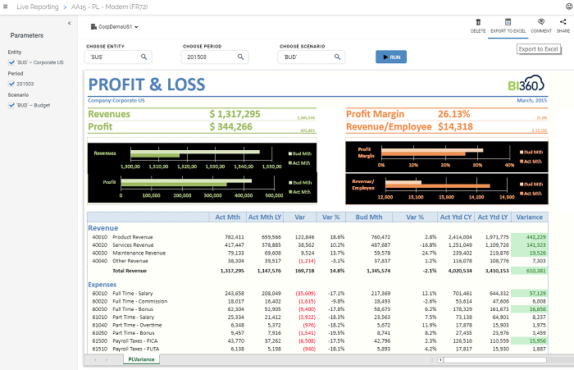The height and width of the screenshot is (370, 574).
Task: Toggle the 'BUD' – Budget checkbox
Action: pos(11,105)
